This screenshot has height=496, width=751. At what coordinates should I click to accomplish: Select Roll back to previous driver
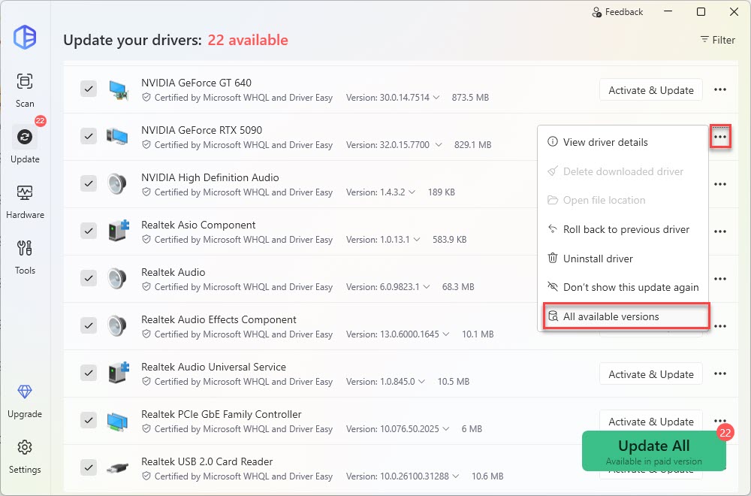623,229
